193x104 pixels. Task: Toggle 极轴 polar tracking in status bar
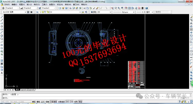47,102
